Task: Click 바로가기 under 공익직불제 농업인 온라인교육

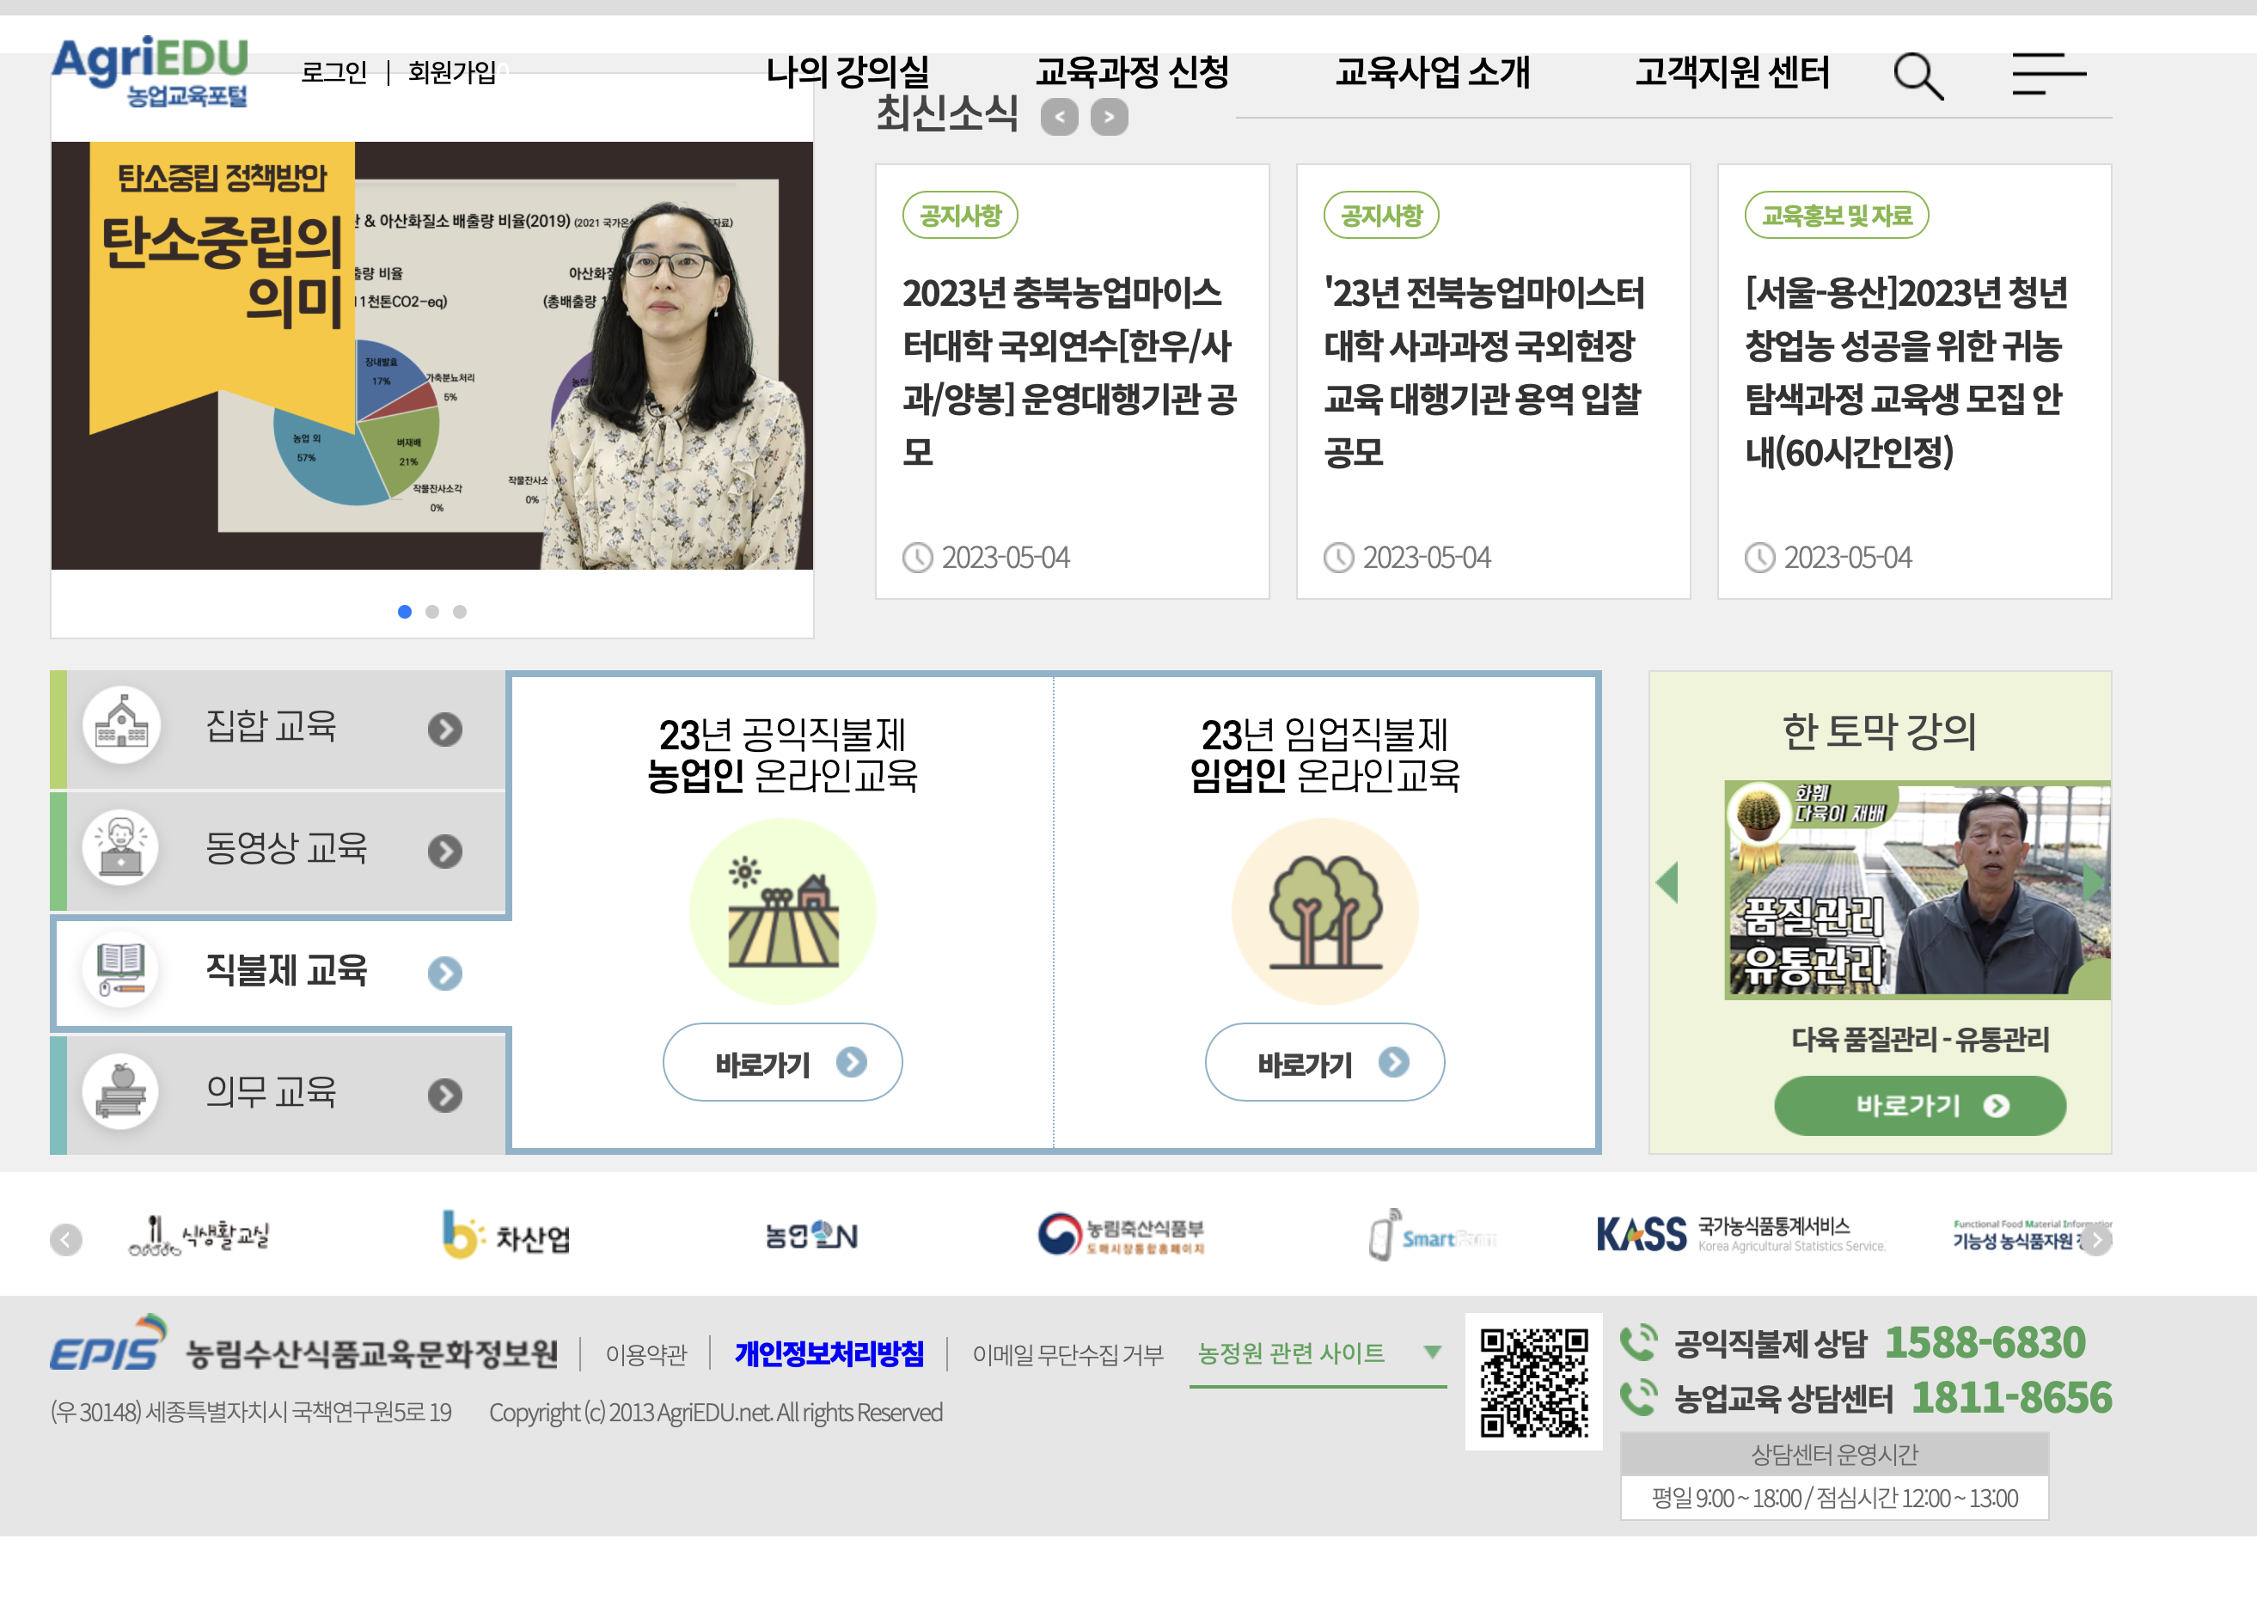Action: (x=781, y=1061)
